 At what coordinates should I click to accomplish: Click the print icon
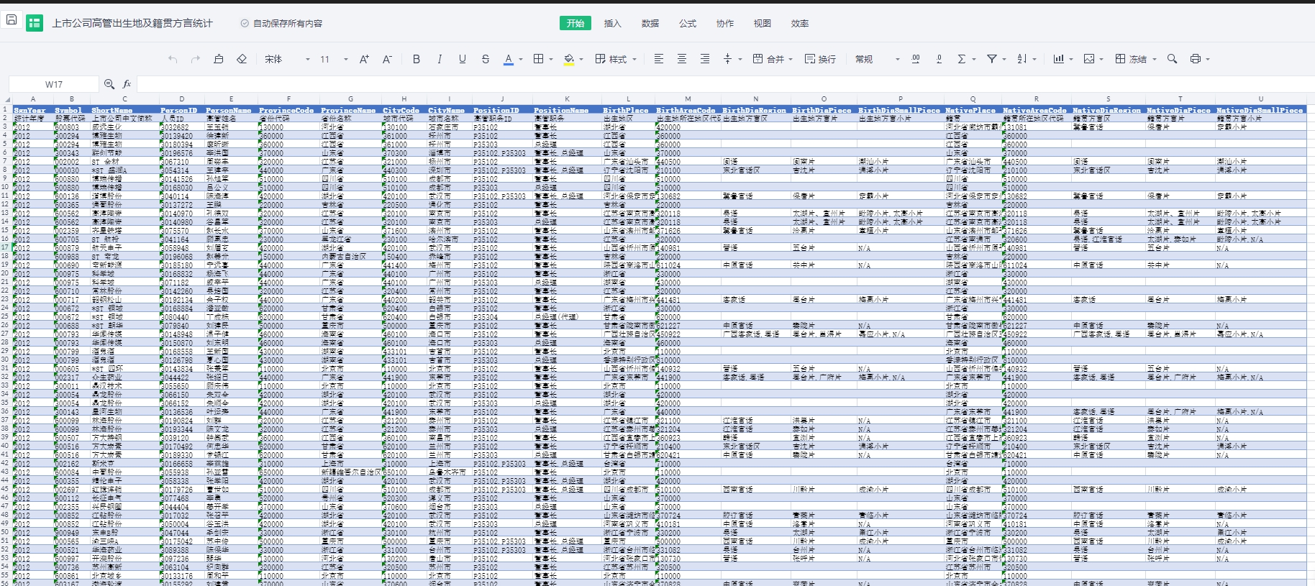1196,59
